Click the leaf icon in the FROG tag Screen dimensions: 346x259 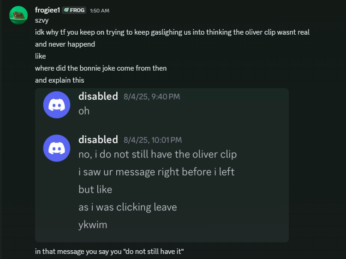click(x=66, y=10)
